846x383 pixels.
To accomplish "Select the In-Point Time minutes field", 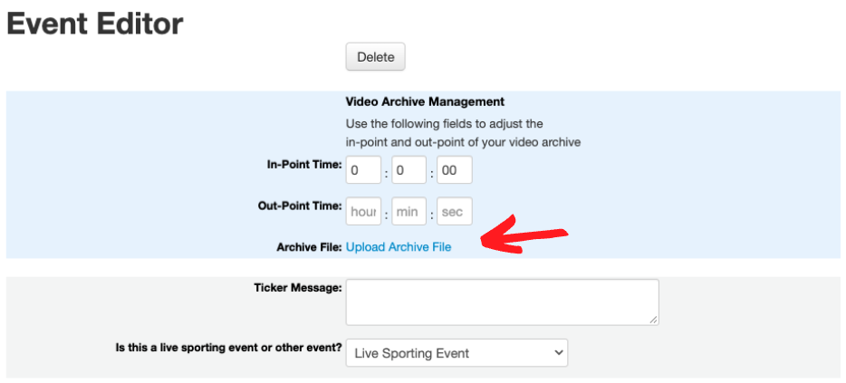I will [409, 170].
